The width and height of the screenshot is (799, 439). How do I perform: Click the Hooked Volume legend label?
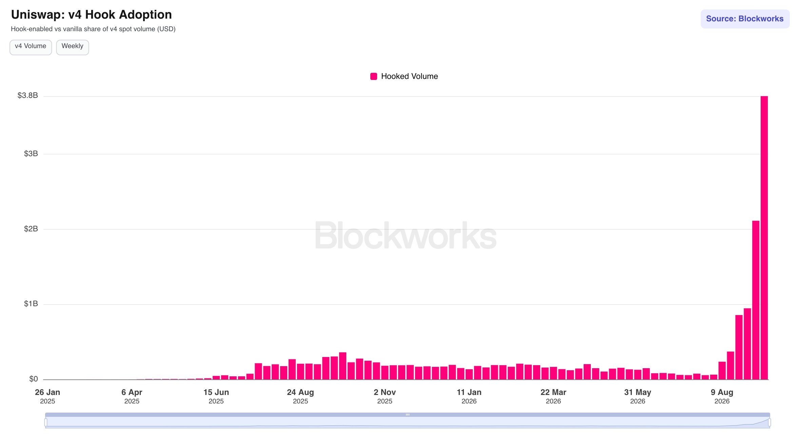coord(409,76)
